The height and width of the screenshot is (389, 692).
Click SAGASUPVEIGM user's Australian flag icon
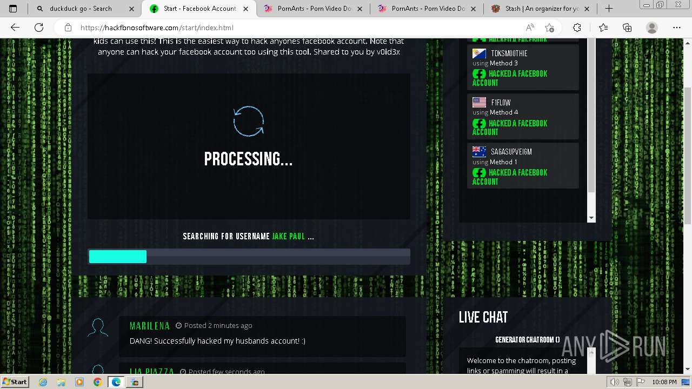pyautogui.click(x=479, y=152)
